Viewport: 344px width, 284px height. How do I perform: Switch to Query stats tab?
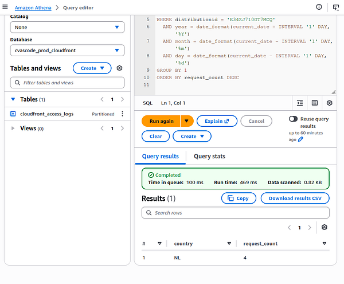pos(209,156)
